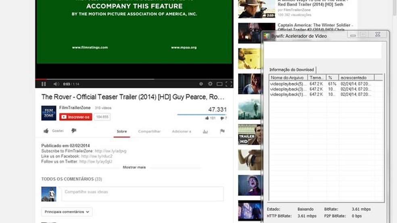Click the 7 dislikes thumbs-down counter
The height and width of the screenshot is (223, 397).
point(224,118)
